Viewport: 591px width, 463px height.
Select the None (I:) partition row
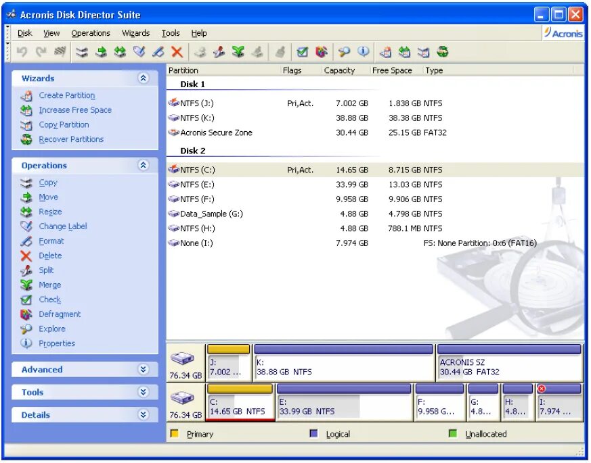374,243
